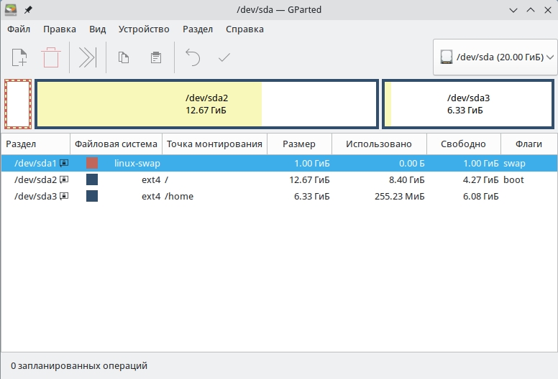Open the Файл menu

click(19, 29)
